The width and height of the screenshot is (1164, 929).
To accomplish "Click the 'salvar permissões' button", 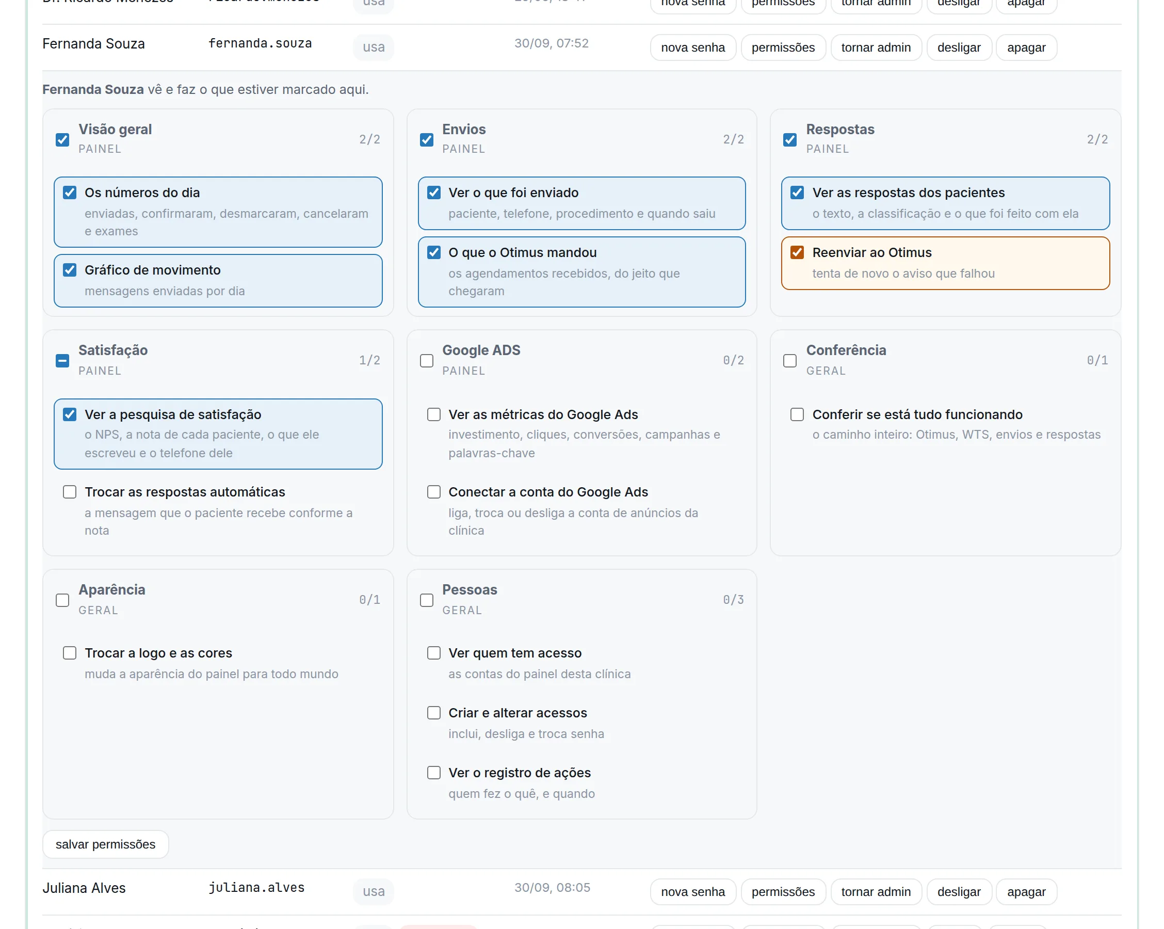I will [x=105, y=845].
